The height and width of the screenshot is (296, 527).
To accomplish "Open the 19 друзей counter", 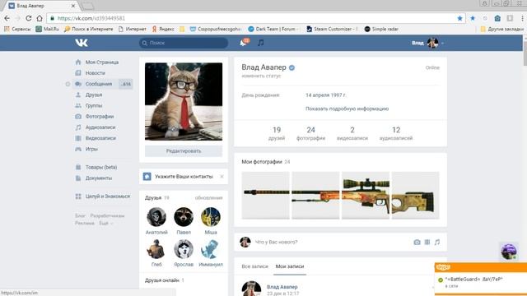I will (277, 133).
